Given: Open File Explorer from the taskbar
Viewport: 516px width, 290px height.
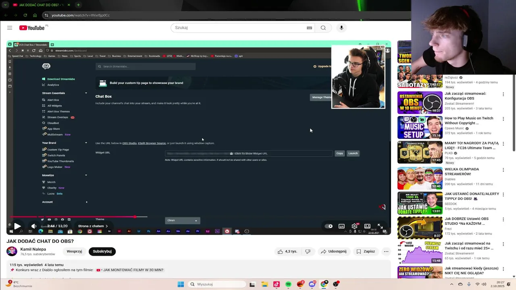Looking at the screenshot, I should pyautogui.click(x=264, y=284).
